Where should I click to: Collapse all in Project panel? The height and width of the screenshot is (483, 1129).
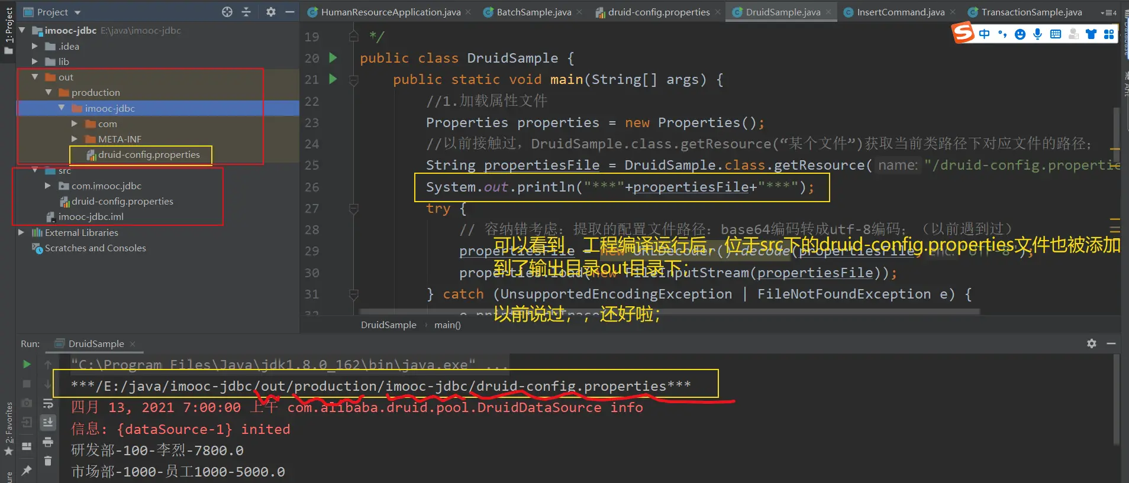tap(247, 12)
